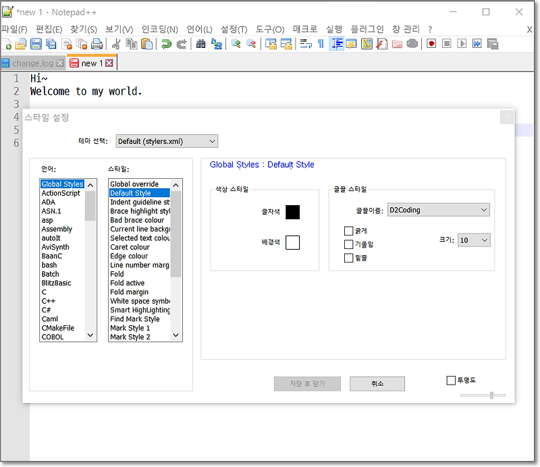Click the Save recorded macro icon
Image resolution: width=540 pixels, height=467 pixels.
pos(493,44)
